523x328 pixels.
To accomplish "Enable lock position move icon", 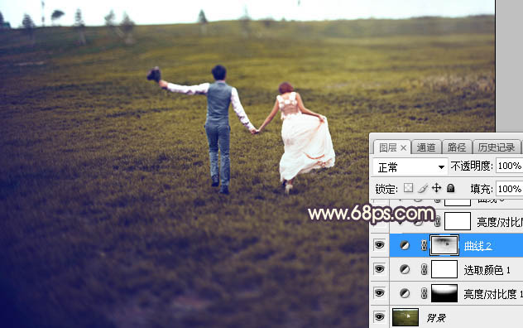I will point(437,188).
